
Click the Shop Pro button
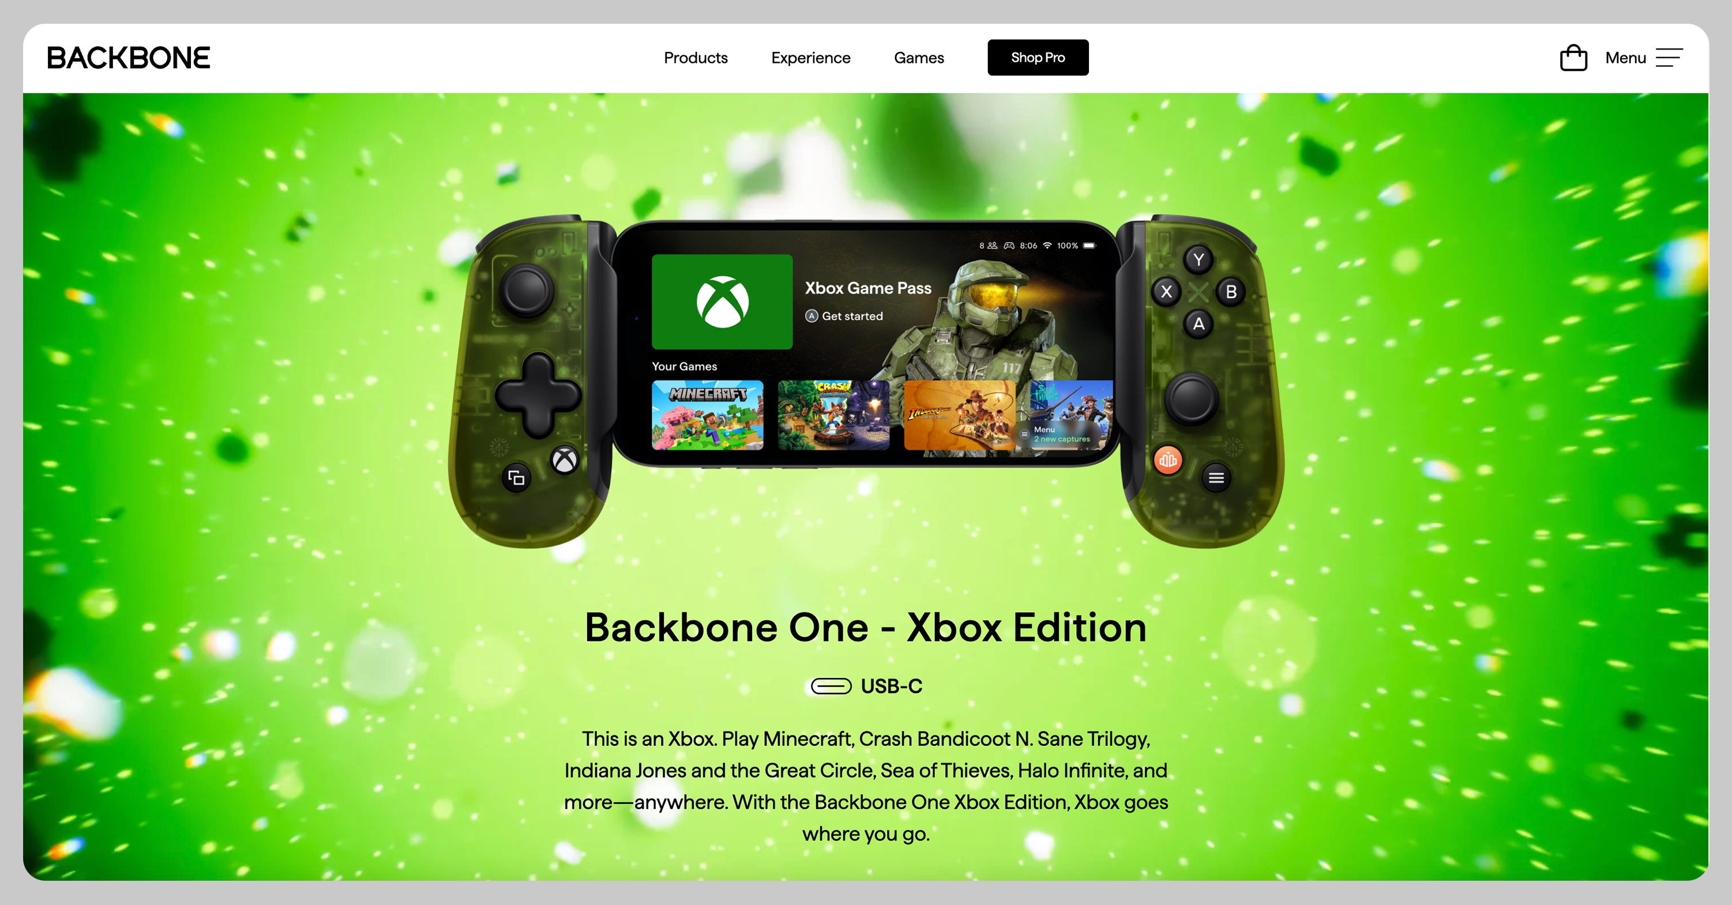pos(1038,58)
